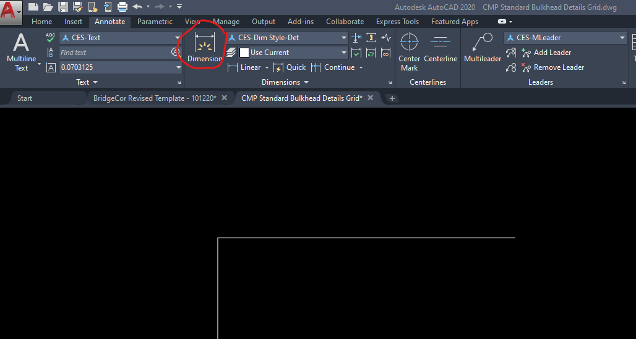Expand the Text panel title
The height and width of the screenshot is (339, 636).
click(87, 82)
